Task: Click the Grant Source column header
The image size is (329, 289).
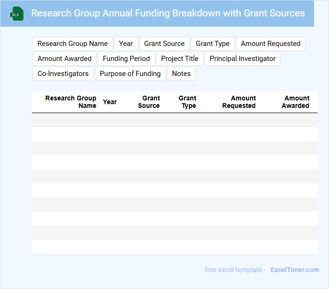Action: [149, 102]
